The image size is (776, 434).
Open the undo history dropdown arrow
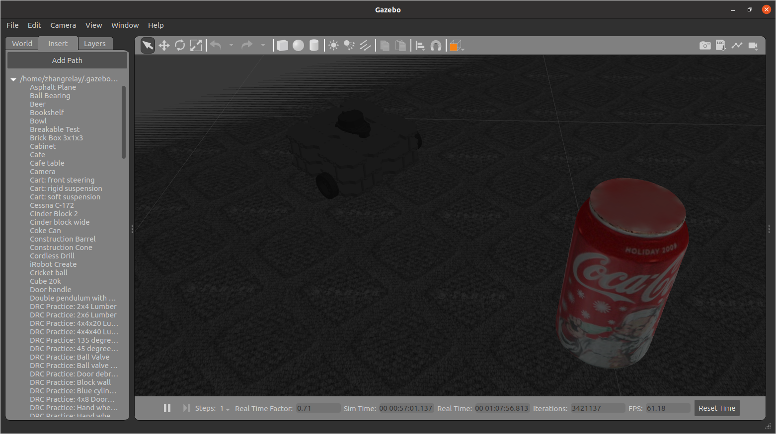coord(231,46)
